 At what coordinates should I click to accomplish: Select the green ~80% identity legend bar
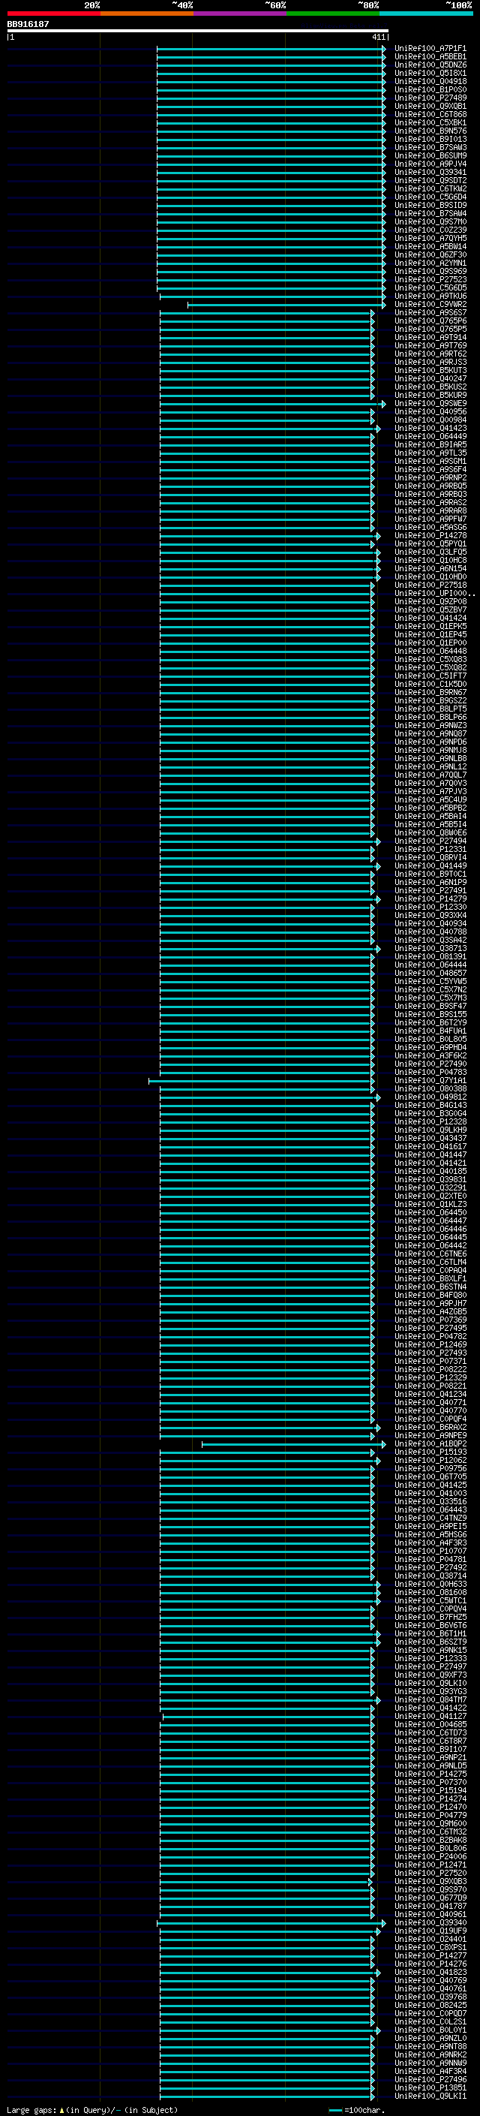[333, 14]
